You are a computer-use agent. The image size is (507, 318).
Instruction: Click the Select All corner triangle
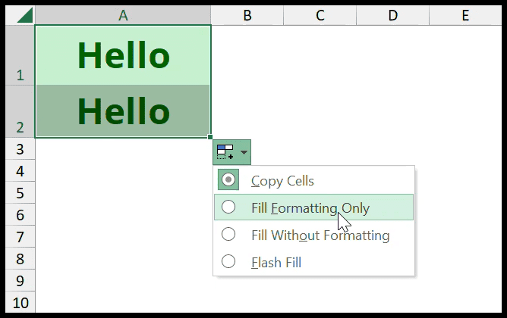(24, 15)
